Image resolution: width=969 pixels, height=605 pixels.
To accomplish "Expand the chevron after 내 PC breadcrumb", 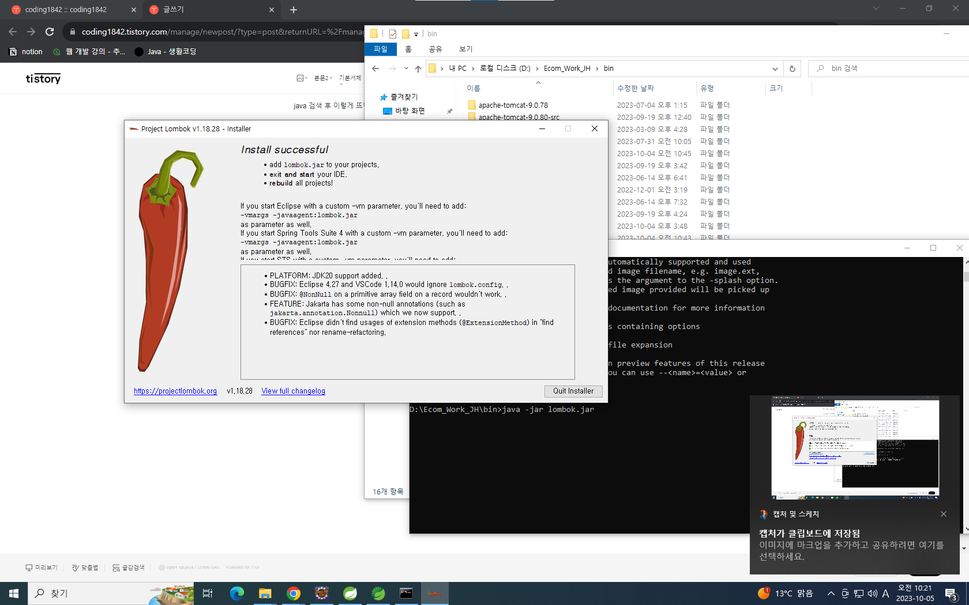I will pos(473,69).
